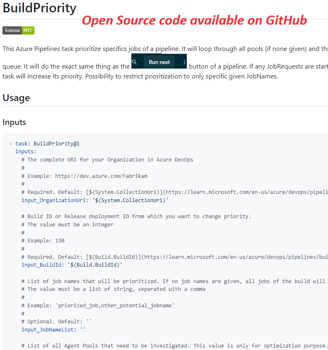This screenshot has height=350, width=328.
Task: Click the Usage section heading
Action: pyautogui.click(x=16, y=98)
